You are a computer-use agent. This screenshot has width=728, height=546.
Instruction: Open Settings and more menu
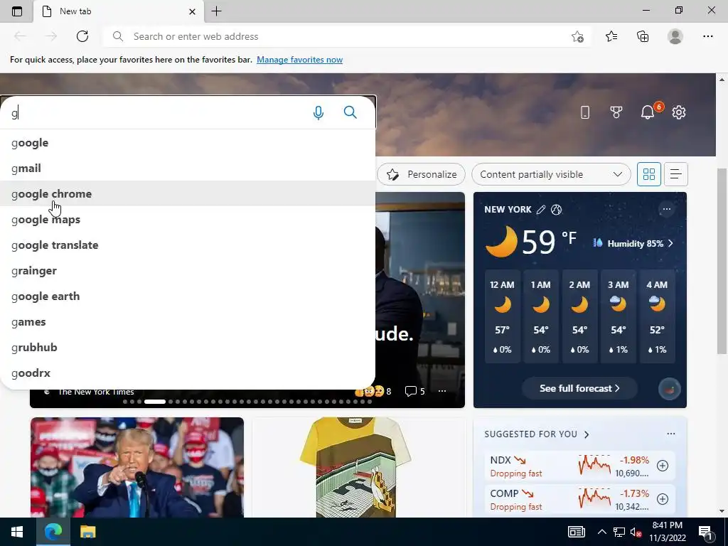pyautogui.click(x=707, y=36)
